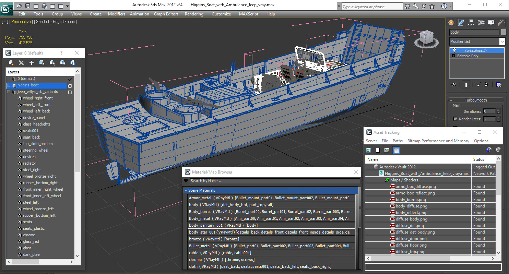Click Hide/Unhide All Layers icon

pos(62,63)
